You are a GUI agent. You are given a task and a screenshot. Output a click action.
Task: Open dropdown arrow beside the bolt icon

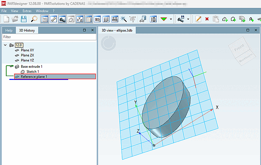(x=188, y=19)
